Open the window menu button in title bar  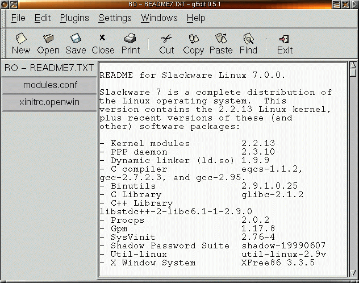click(x=5, y=5)
